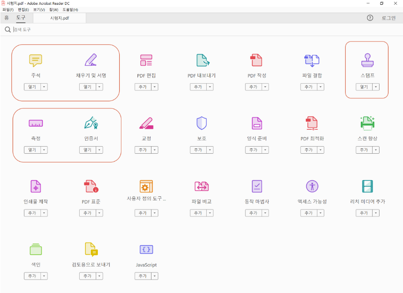This screenshot has width=403, height=293.
Task: Expand the dropdown arrow under JavaScript
Action: click(155, 276)
